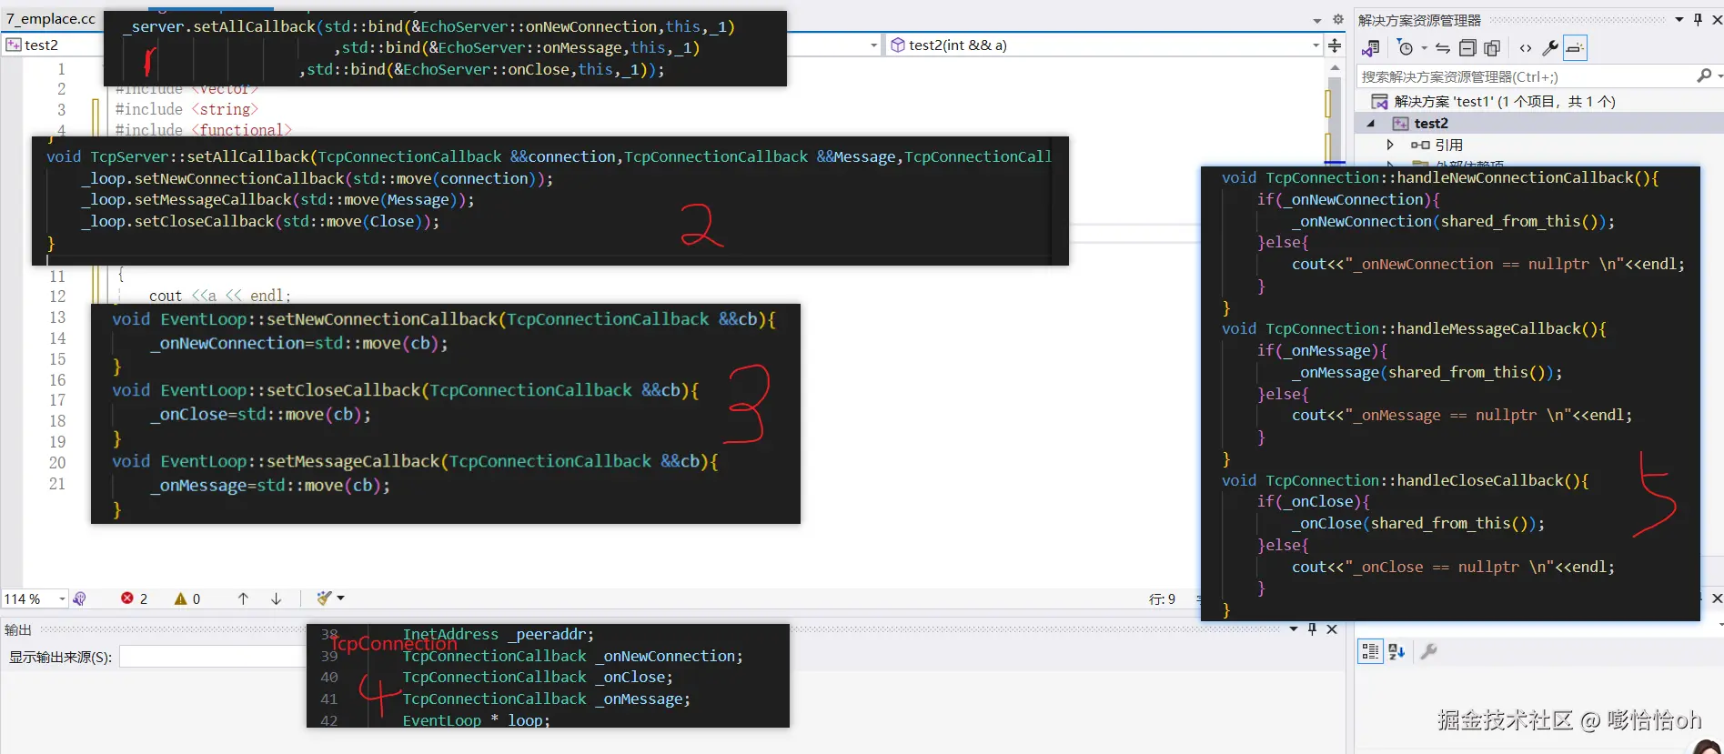Focus the Solution Explorer search field
The width and height of the screenshot is (1724, 754).
point(1526,76)
